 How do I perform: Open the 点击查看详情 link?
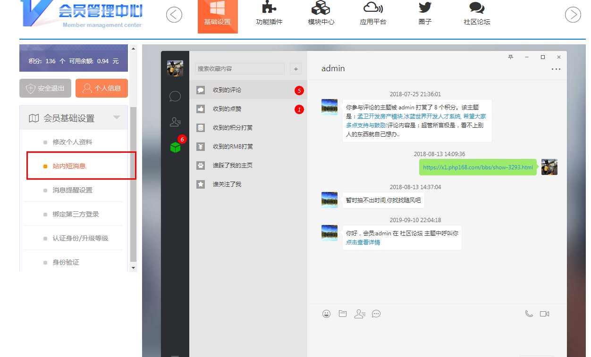click(363, 242)
